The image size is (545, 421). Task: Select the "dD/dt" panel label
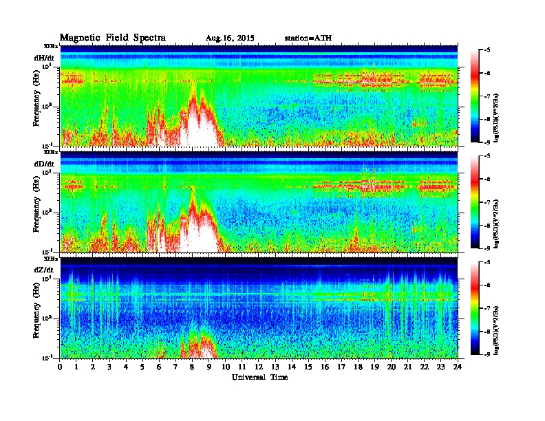point(44,164)
